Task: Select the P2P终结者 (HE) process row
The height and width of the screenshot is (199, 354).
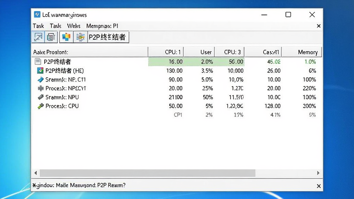Action: (177, 70)
